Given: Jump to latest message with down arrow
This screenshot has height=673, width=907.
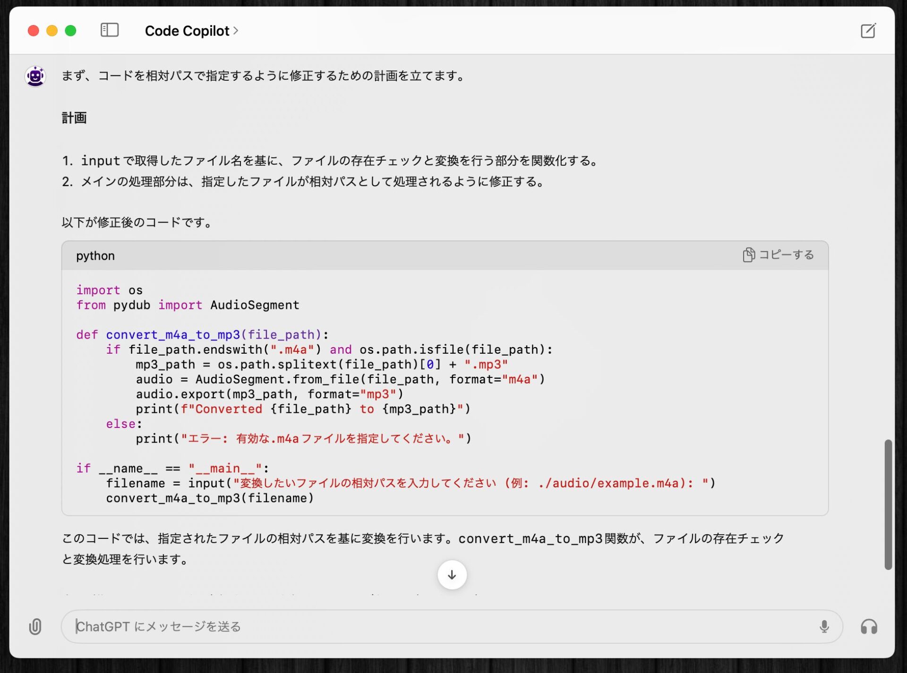Looking at the screenshot, I should point(452,575).
